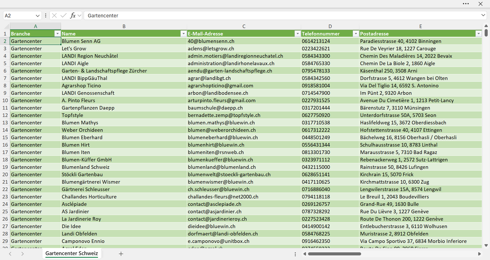Go to previous sheet with left arrow
This screenshot has height=260, width=490.
(x=10, y=254)
